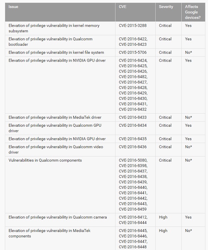Image resolution: width=208 pixels, height=250 pixels.
Task: Select CVE-2016-5080 in Qualcomm components
Action: [133, 160]
